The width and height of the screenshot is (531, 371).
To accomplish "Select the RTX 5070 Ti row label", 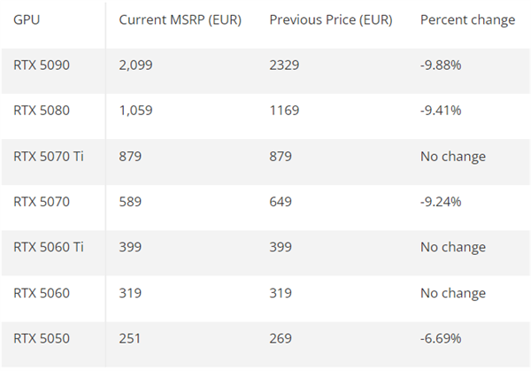I will coord(49,157).
